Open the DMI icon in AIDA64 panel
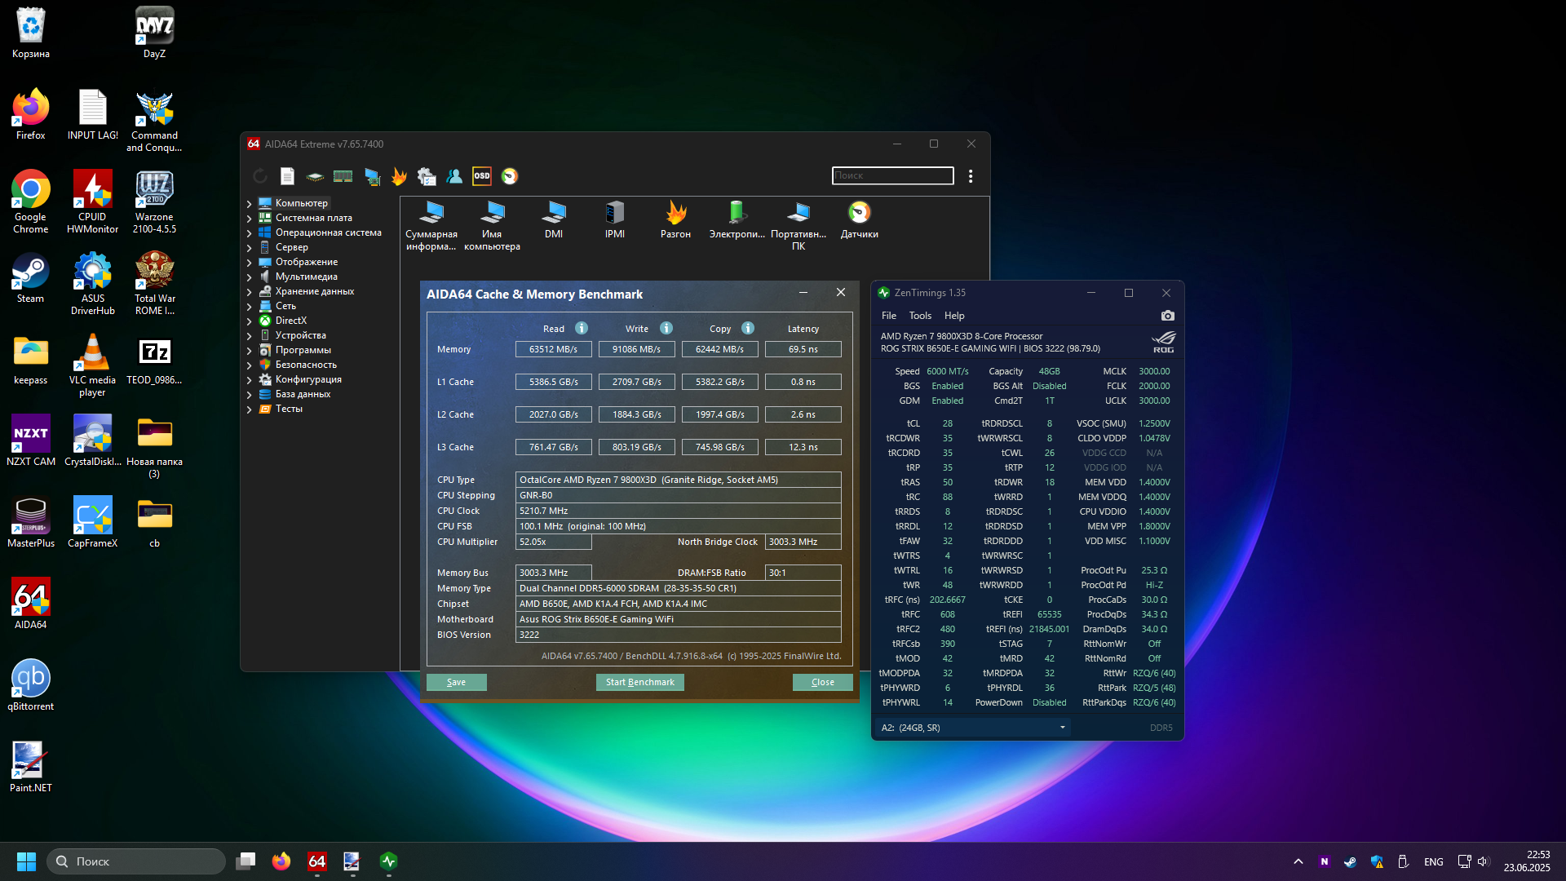This screenshot has height=881, width=1566. pos(554,220)
